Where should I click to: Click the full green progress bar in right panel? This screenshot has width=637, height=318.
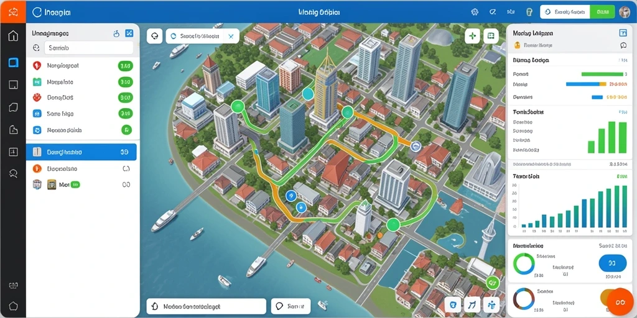602,75
